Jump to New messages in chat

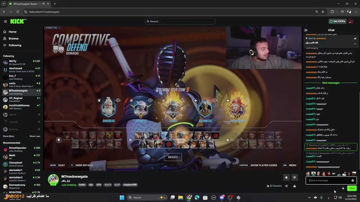pos(331,83)
